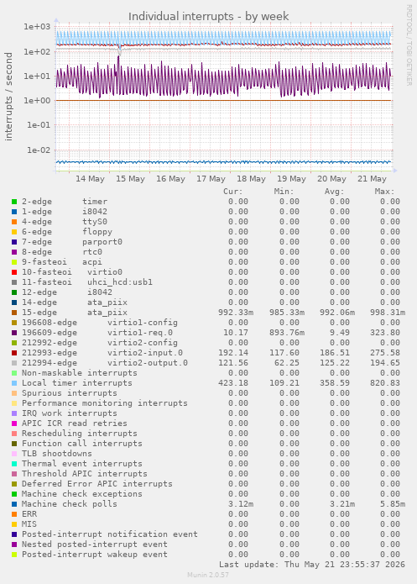The image size is (417, 584).
Task: Click the Last update timestamp text
Action: (x=312, y=565)
